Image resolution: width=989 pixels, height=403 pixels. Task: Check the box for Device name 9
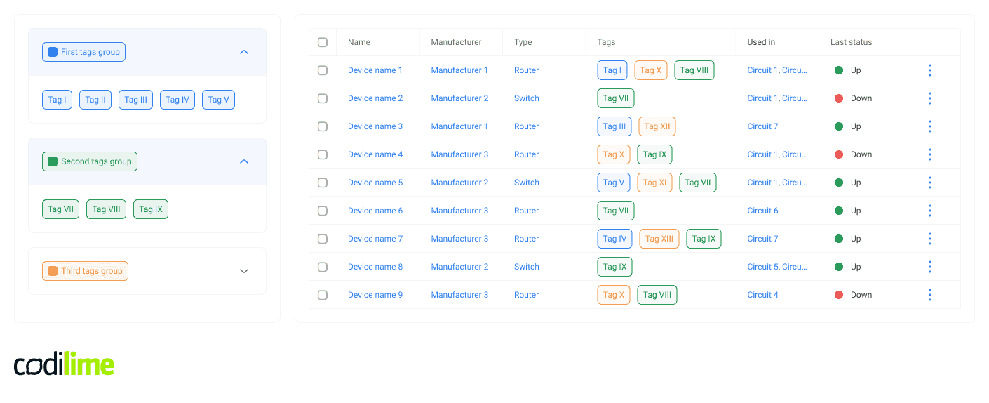click(323, 295)
